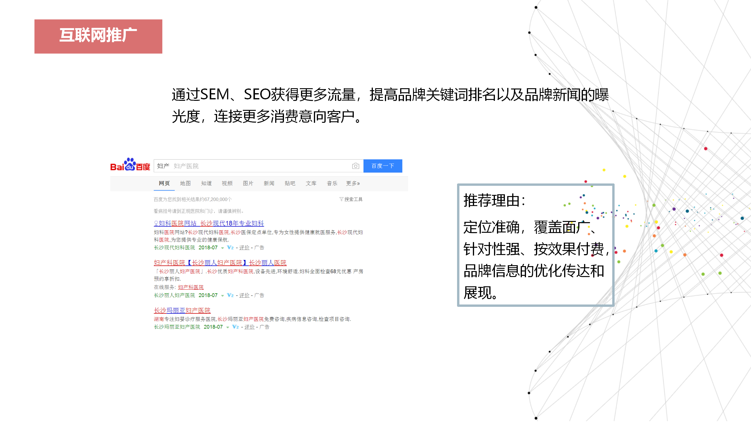Click the 广告 label under 长沙玛丽亚妇产医院

(265, 327)
